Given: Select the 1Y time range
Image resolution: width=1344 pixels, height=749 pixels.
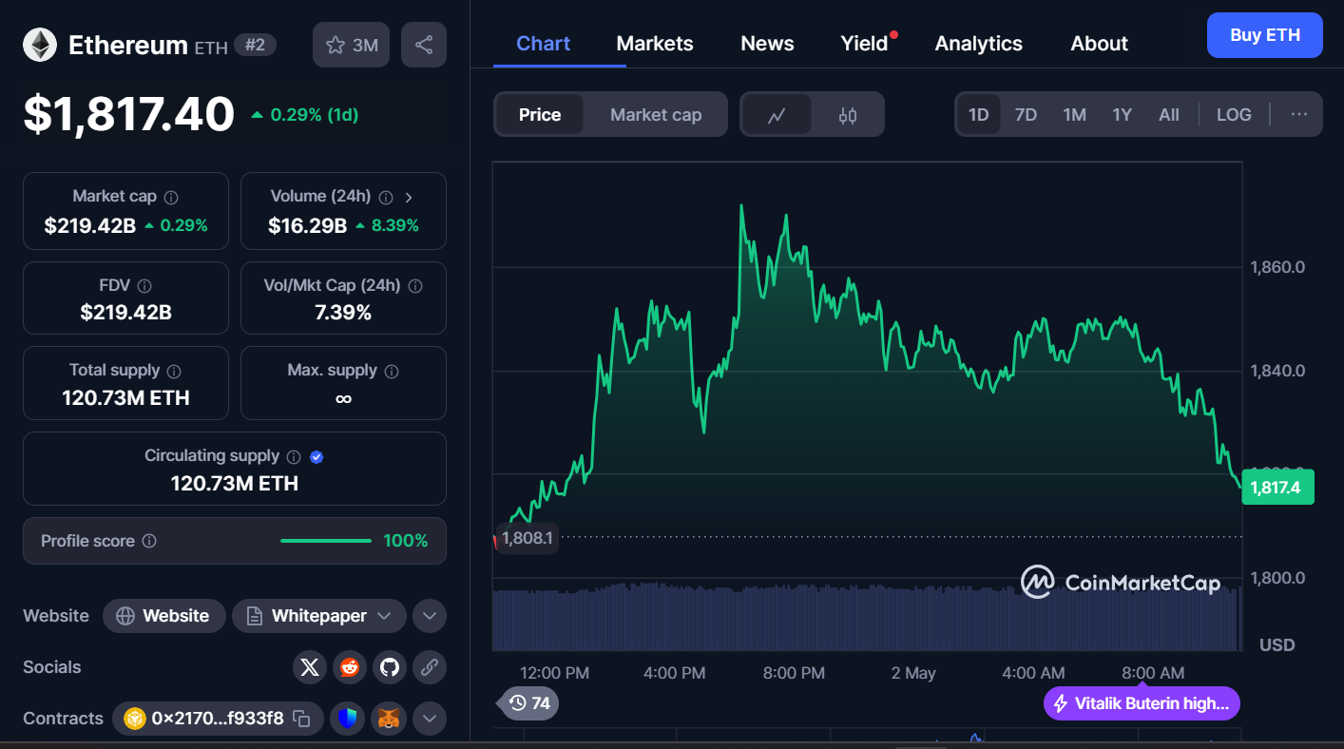Looking at the screenshot, I should [x=1123, y=115].
